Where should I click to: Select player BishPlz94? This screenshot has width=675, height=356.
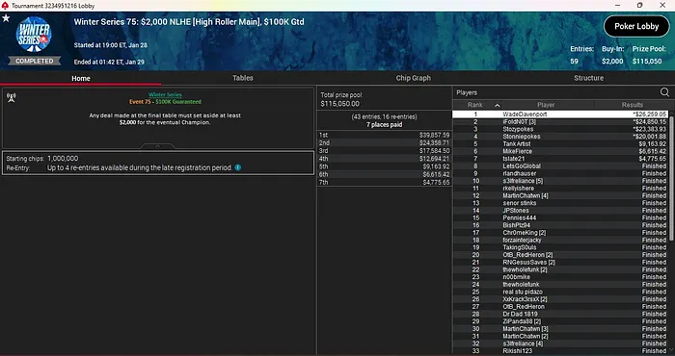click(560, 225)
